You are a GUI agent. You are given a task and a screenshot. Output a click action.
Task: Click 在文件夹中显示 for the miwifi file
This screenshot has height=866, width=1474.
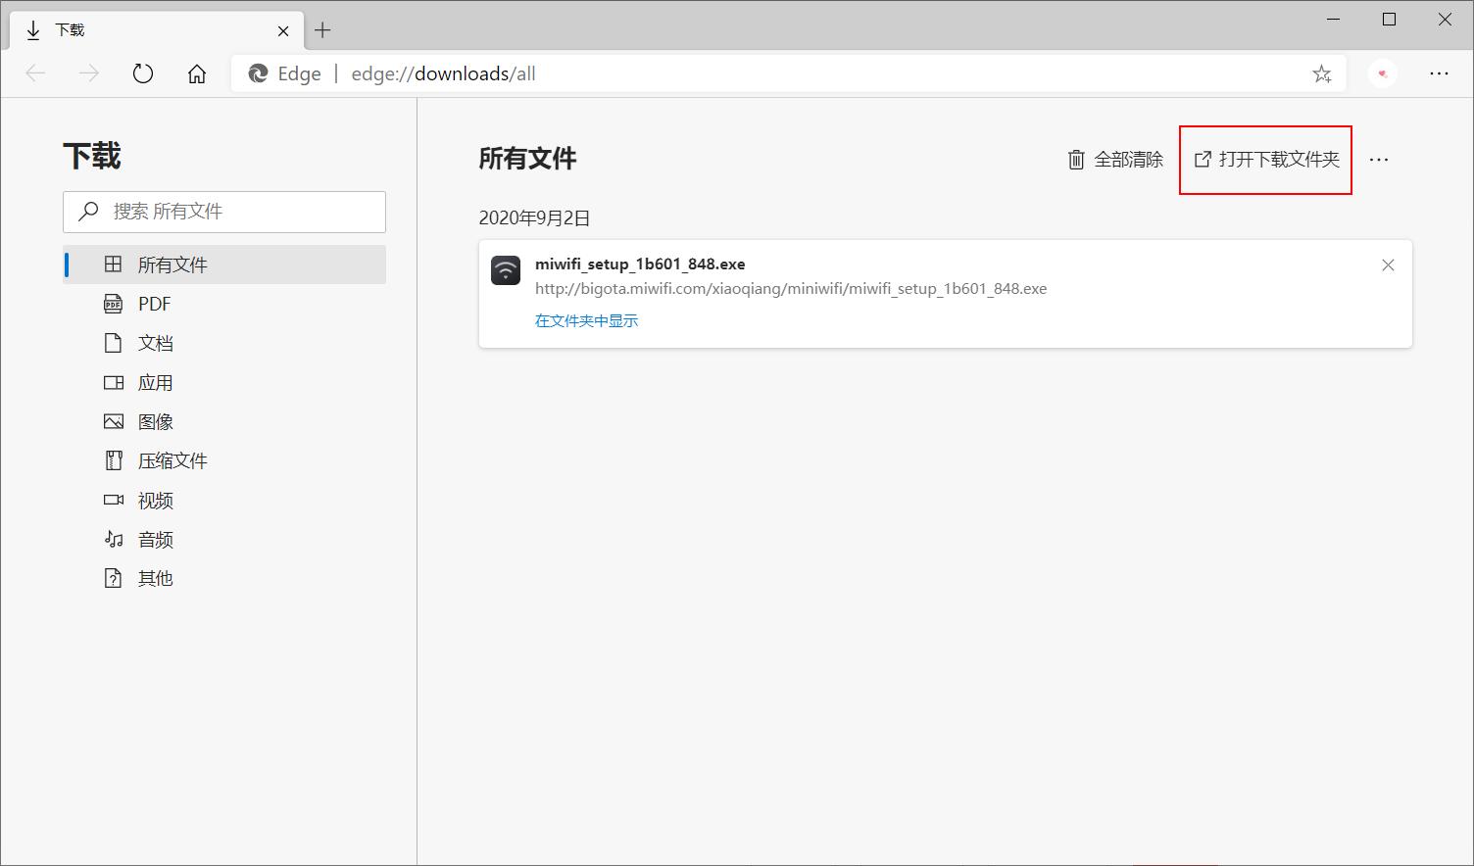[x=586, y=319]
